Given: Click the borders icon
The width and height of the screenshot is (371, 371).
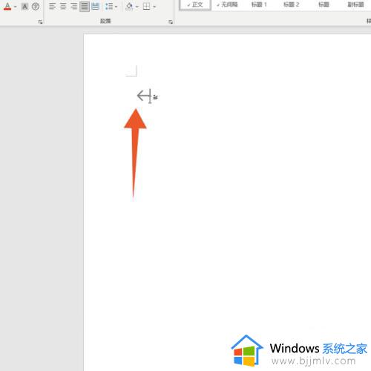Looking at the screenshot, I should point(147,6).
